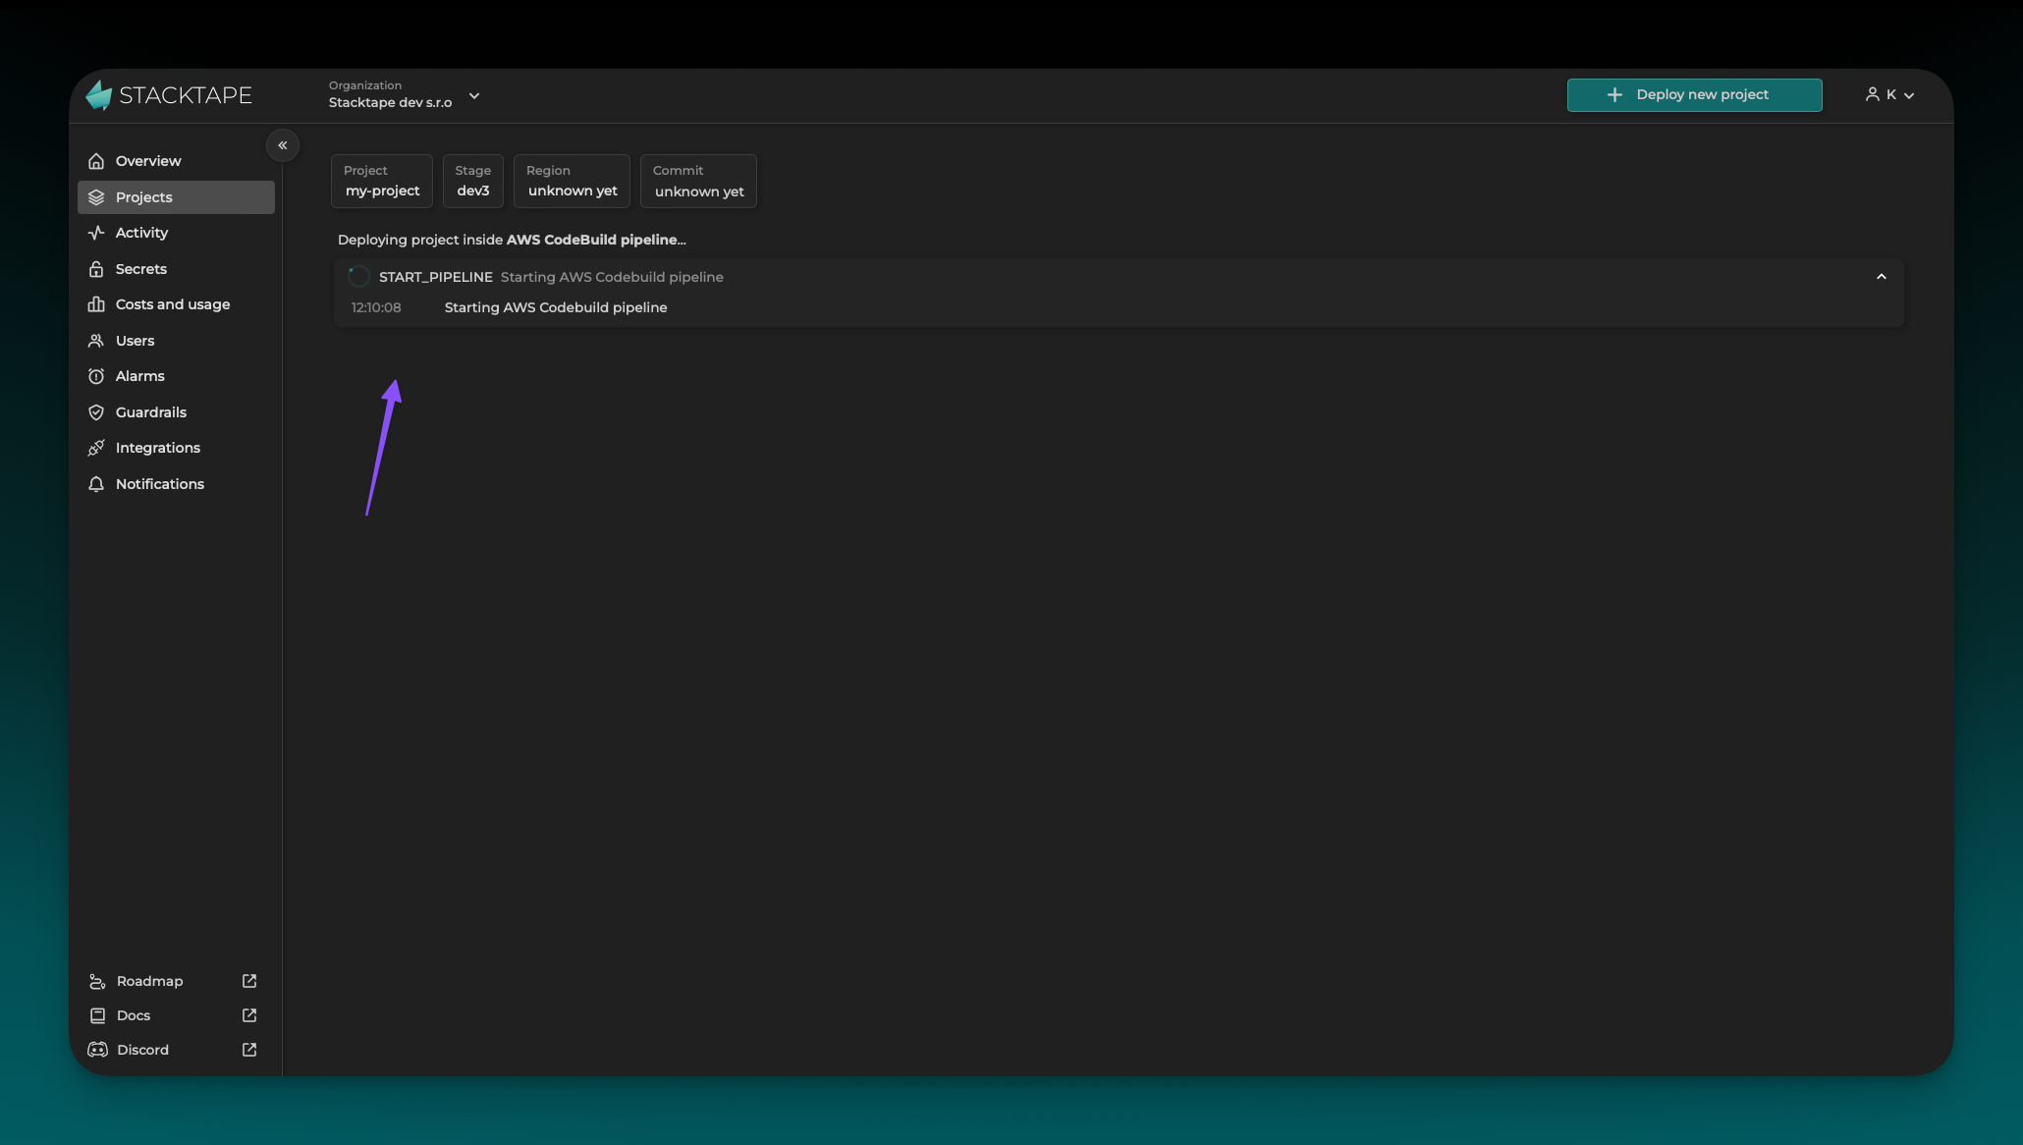This screenshot has width=2023, height=1145.
Task: Select Projects menu item
Action: [176, 197]
